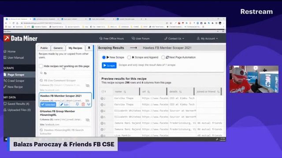282x158 pixels.
Task: Click the blue Scrape button
Action: [109, 65]
